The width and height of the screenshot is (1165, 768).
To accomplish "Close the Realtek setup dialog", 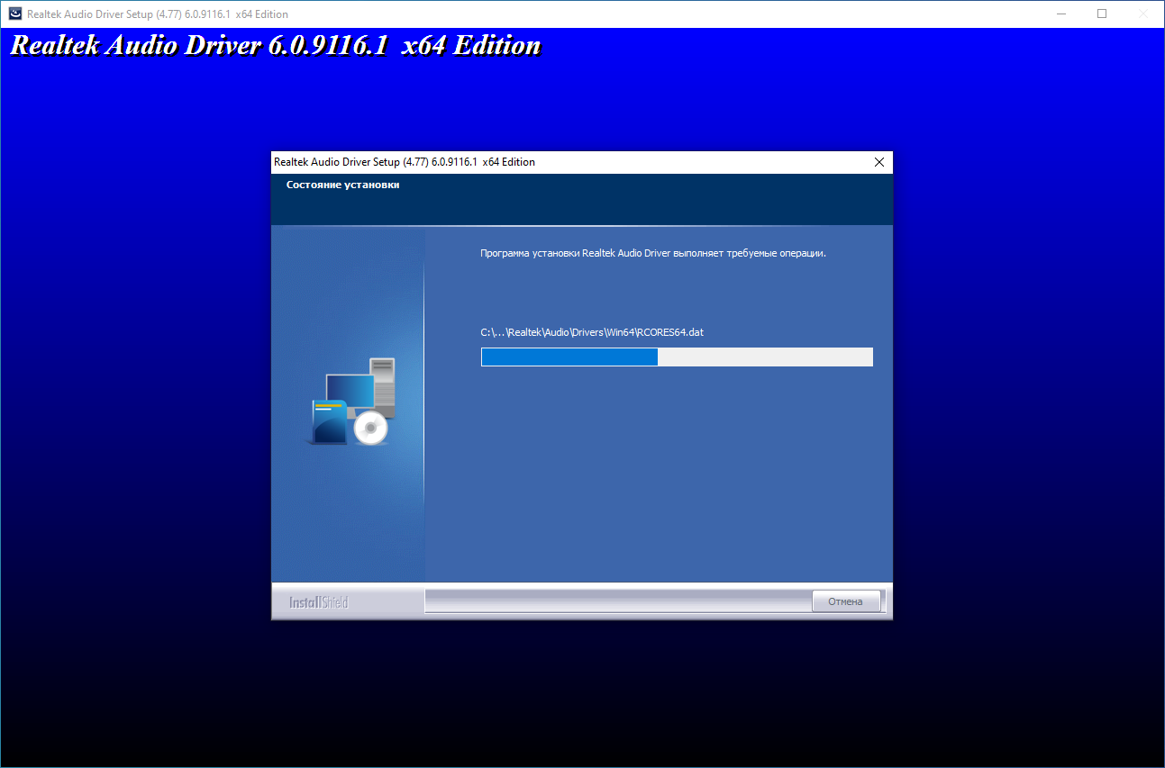I will tap(879, 162).
